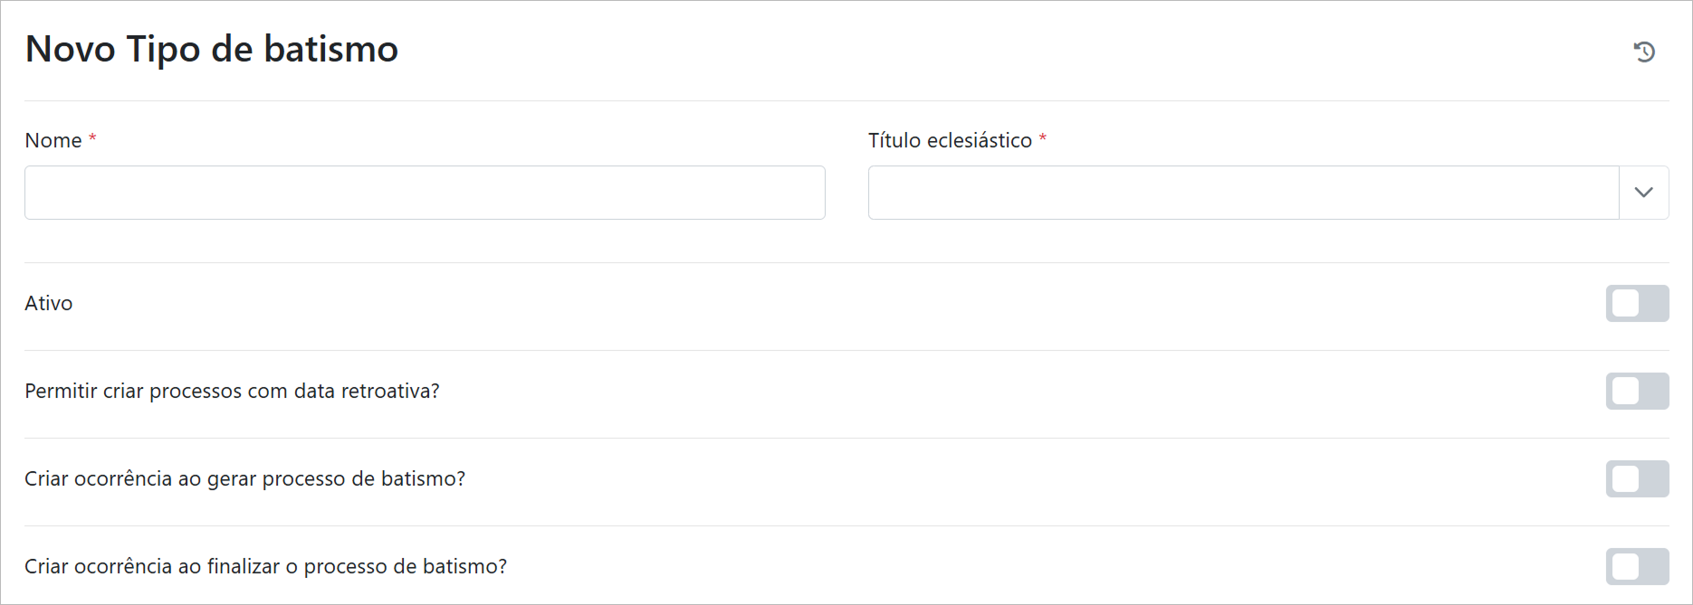
Task: Click the Título eclesiástico label
Action: click(950, 141)
